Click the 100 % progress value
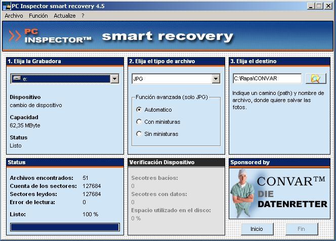The width and height of the screenshot is (336, 241). click(x=91, y=214)
